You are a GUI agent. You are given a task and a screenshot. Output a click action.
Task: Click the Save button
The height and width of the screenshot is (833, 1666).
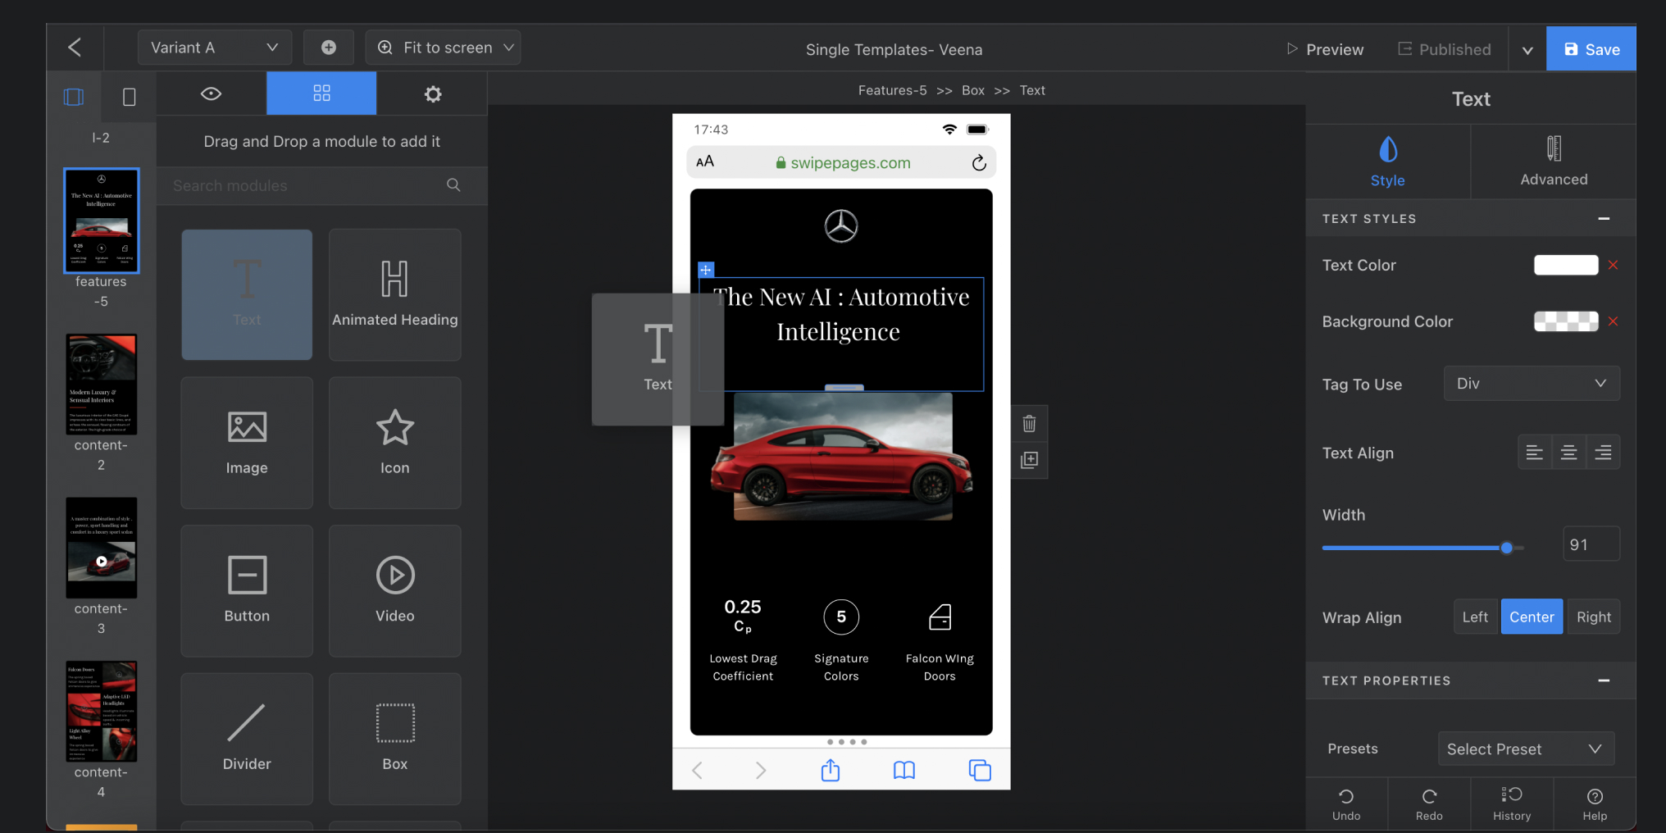[1591, 49]
